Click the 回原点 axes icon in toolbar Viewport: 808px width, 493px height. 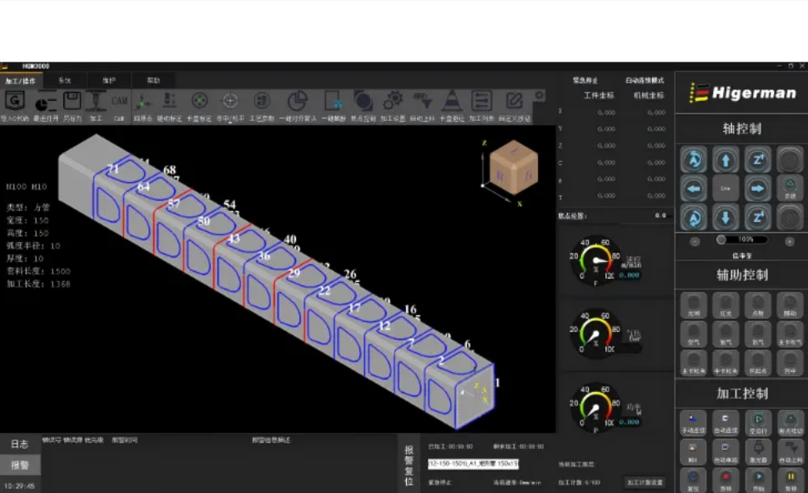pyautogui.click(x=143, y=103)
